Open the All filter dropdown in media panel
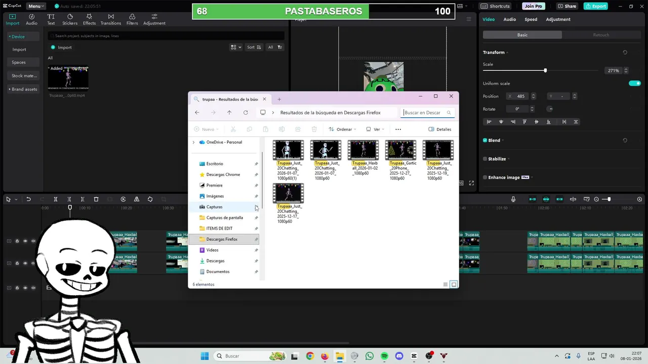This screenshot has width=648, height=364. pyautogui.click(x=274, y=47)
